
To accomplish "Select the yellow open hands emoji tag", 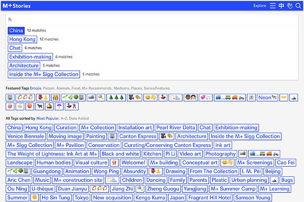I will (284, 98).
